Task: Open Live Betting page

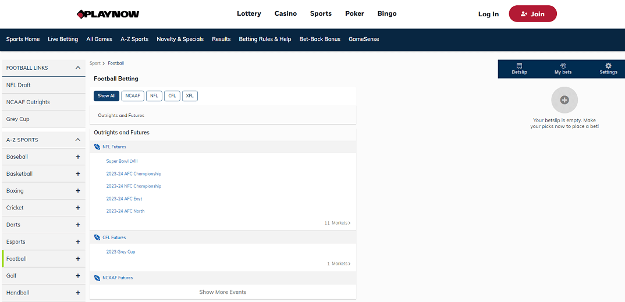Action: [x=63, y=39]
